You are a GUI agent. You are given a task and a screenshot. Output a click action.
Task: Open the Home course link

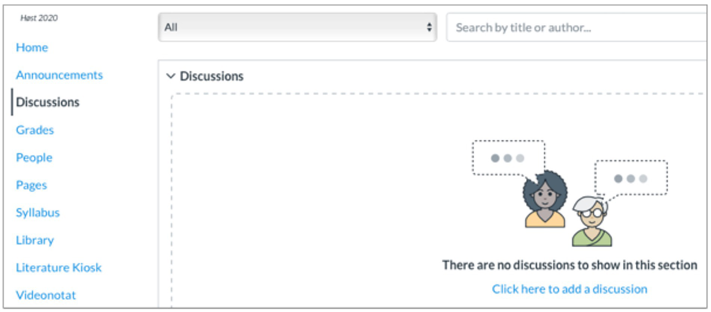click(x=32, y=48)
